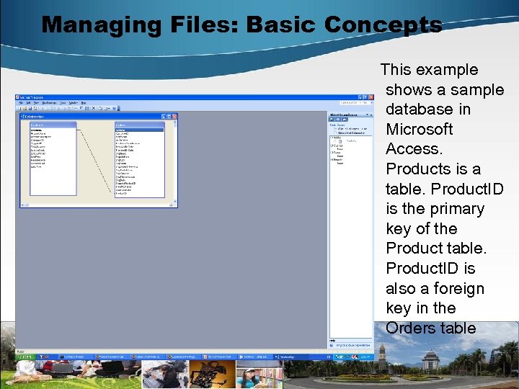The height and width of the screenshot is (389, 519).
Task: Click the Type a question for help box
Action: click(x=354, y=103)
